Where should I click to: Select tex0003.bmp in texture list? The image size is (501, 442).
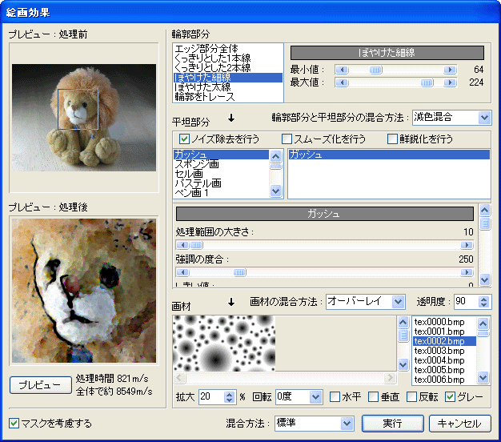[444, 351]
